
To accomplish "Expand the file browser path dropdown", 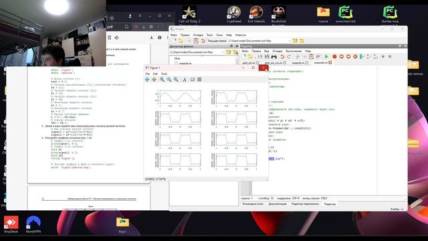I will [x=223, y=52].
